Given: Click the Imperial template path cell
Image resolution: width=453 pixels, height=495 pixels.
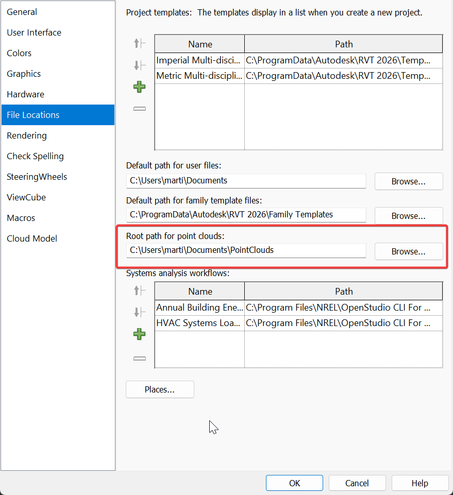Looking at the screenshot, I should 344,60.
